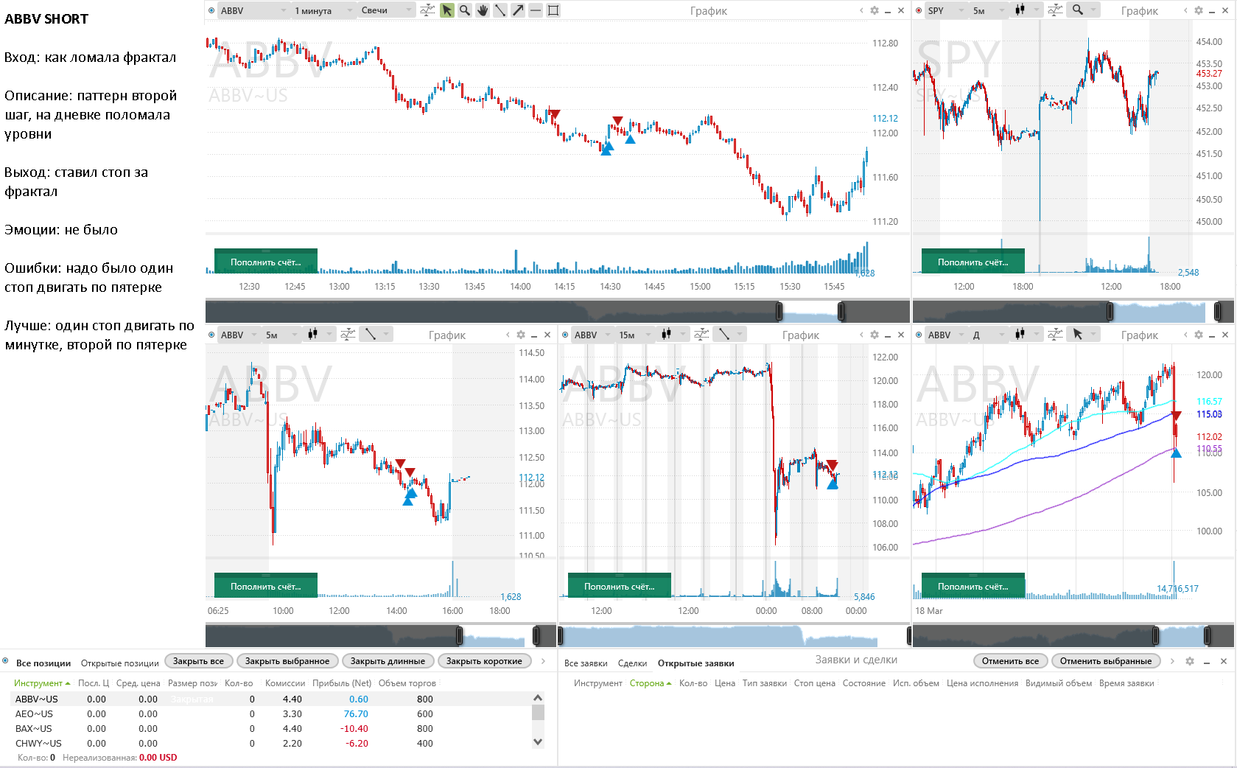The width and height of the screenshot is (1237, 768).
Task: Expand more buttons arrow in positions panel
Action: coord(544,661)
